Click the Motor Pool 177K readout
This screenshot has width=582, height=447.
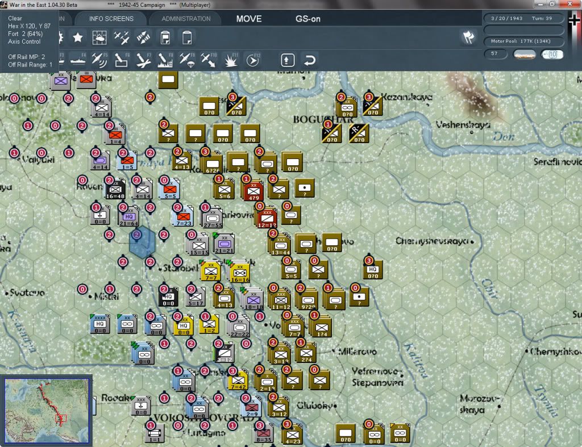click(523, 41)
